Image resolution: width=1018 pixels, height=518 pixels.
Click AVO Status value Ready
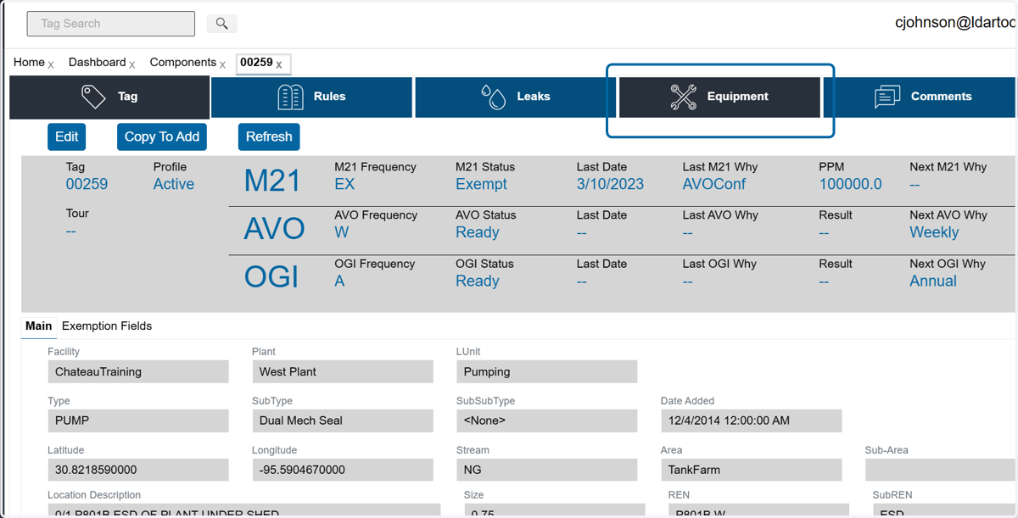(x=478, y=232)
